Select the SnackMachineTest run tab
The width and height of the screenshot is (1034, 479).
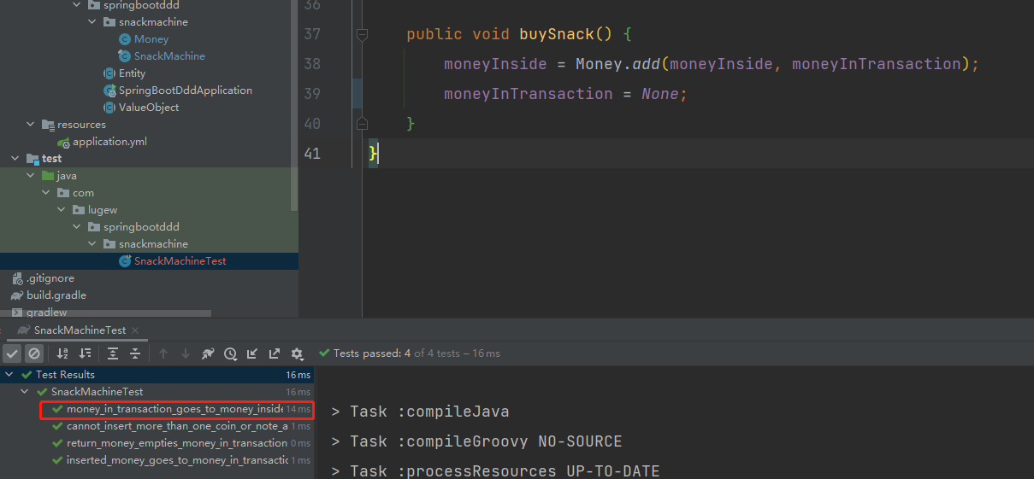(x=80, y=330)
